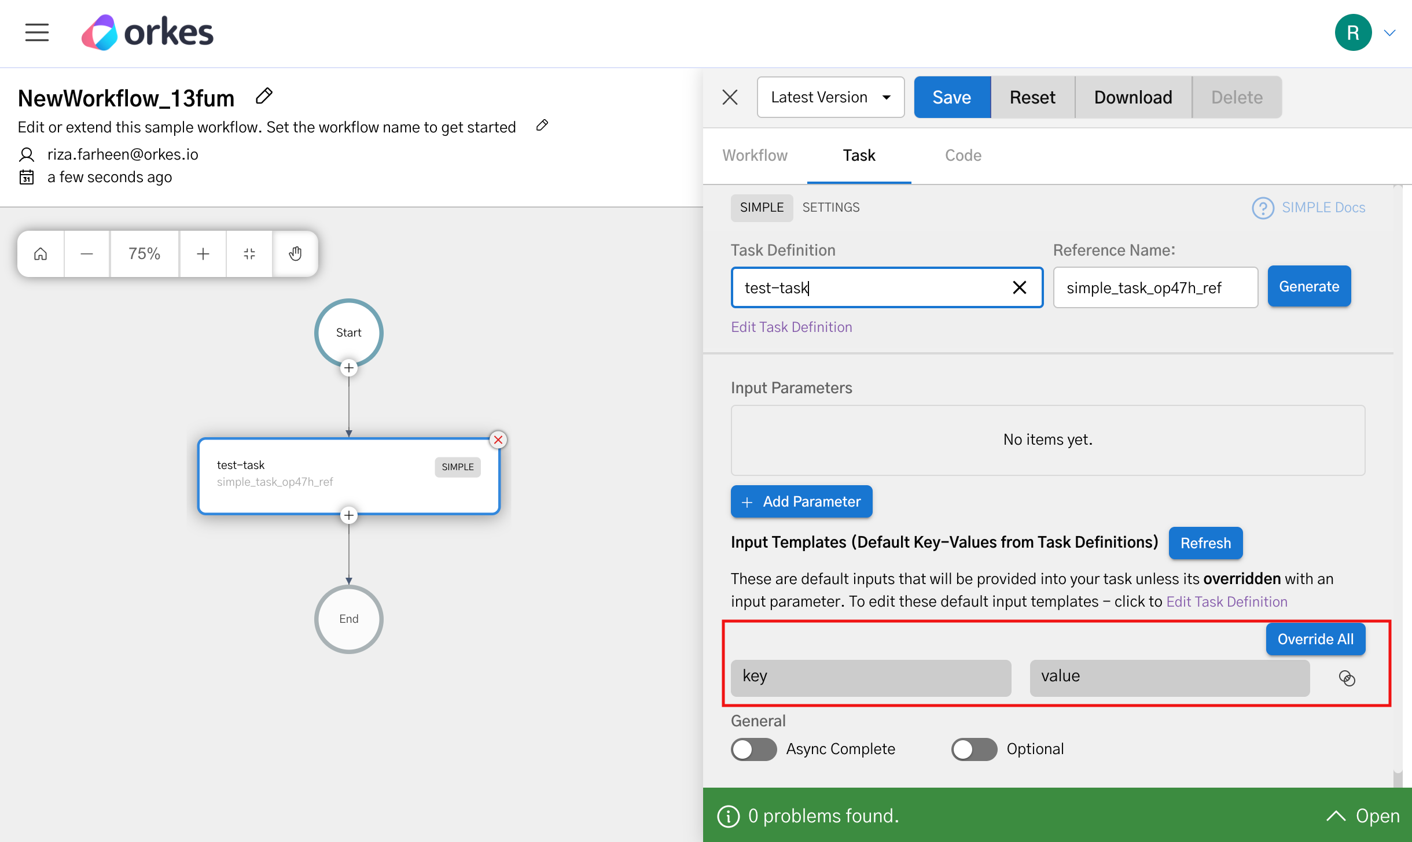Open the Edit Task Definition link

[791, 327]
